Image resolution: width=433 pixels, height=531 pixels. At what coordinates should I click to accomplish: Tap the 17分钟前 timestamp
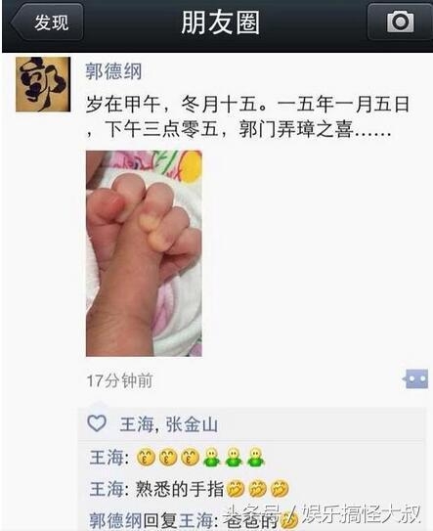(x=120, y=380)
